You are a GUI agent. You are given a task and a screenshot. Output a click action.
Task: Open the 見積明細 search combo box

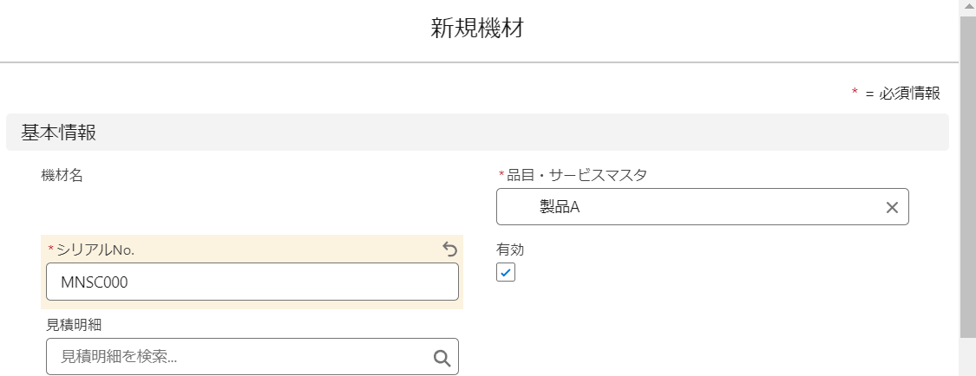point(239,357)
